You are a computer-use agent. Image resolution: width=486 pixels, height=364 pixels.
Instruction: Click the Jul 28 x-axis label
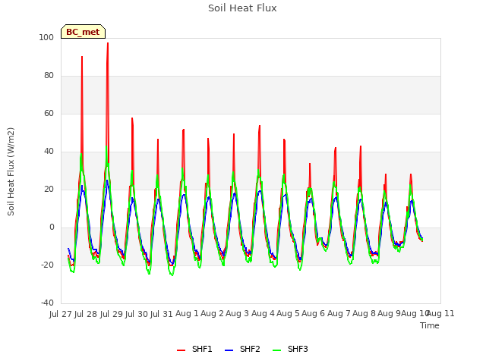(x=86, y=314)
